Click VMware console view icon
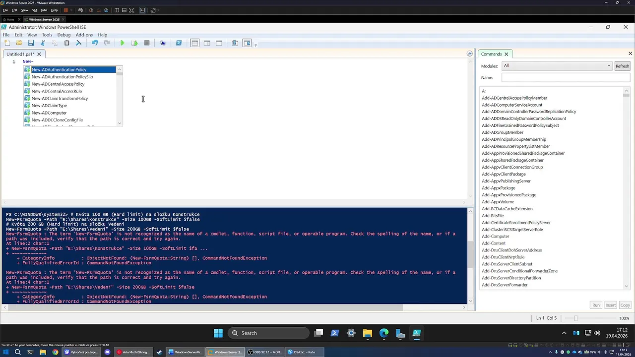635x357 pixels. (x=142, y=10)
